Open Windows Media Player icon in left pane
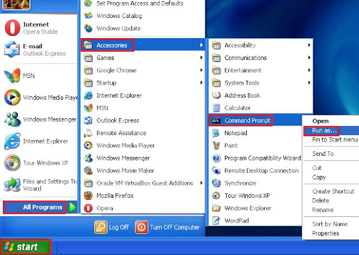 coord(12,97)
